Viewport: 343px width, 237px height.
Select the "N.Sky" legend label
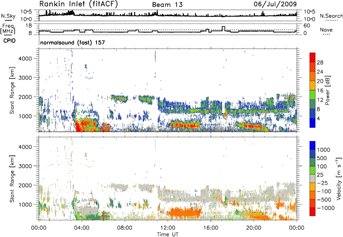[8, 16]
